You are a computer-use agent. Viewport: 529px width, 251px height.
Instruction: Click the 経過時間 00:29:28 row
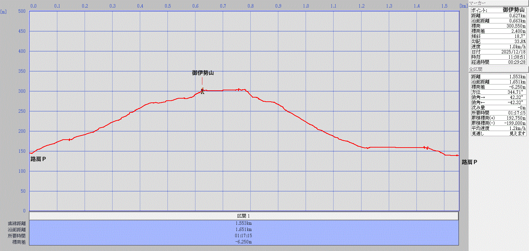coord(498,62)
